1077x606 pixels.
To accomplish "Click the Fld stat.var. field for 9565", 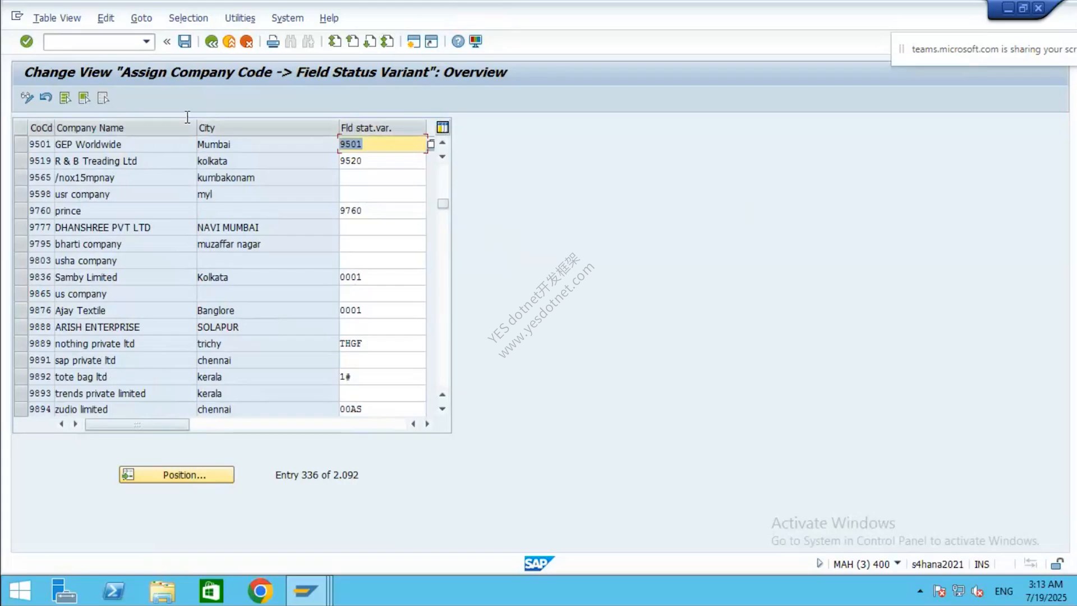I will (x=382, y=178).
